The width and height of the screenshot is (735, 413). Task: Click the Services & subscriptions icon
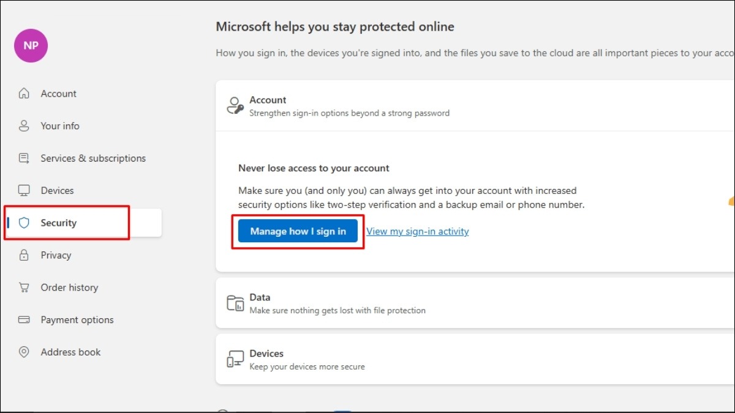[24, 158]
